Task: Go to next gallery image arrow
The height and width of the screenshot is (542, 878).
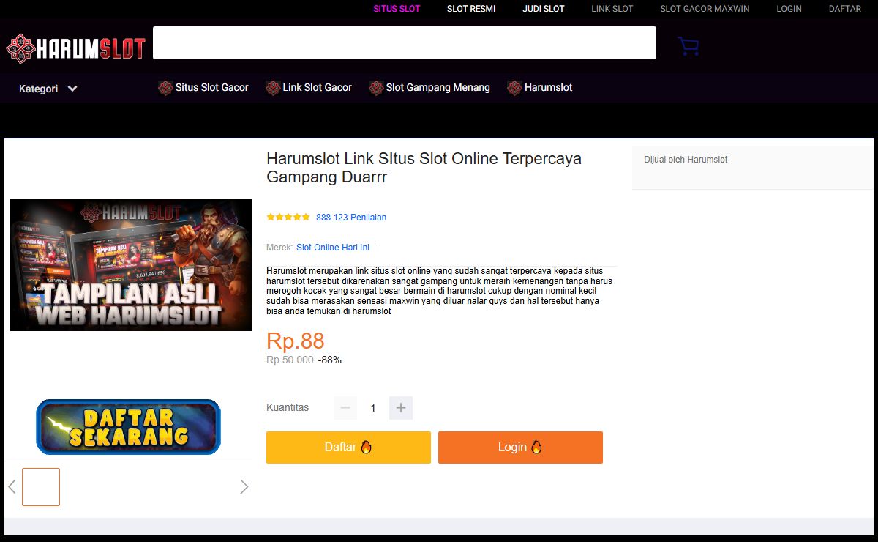Action: click(x=244, y=487)
